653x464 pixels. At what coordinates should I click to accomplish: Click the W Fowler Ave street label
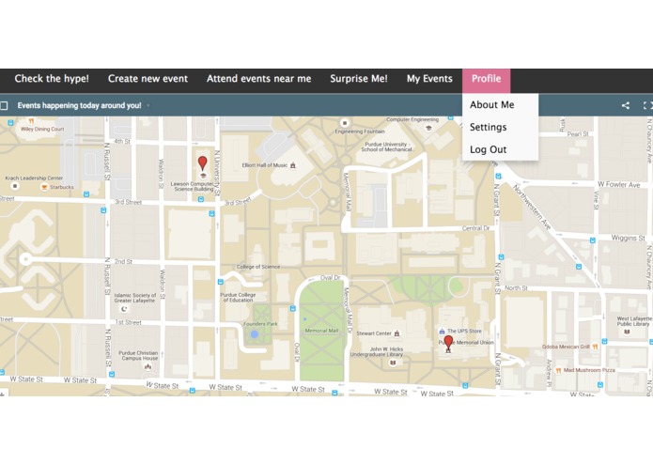(619, 184)
